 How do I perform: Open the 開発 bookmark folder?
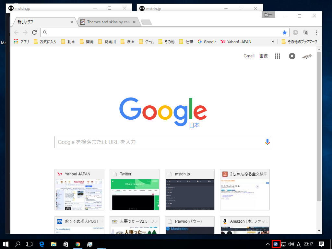tap(87, 42)
